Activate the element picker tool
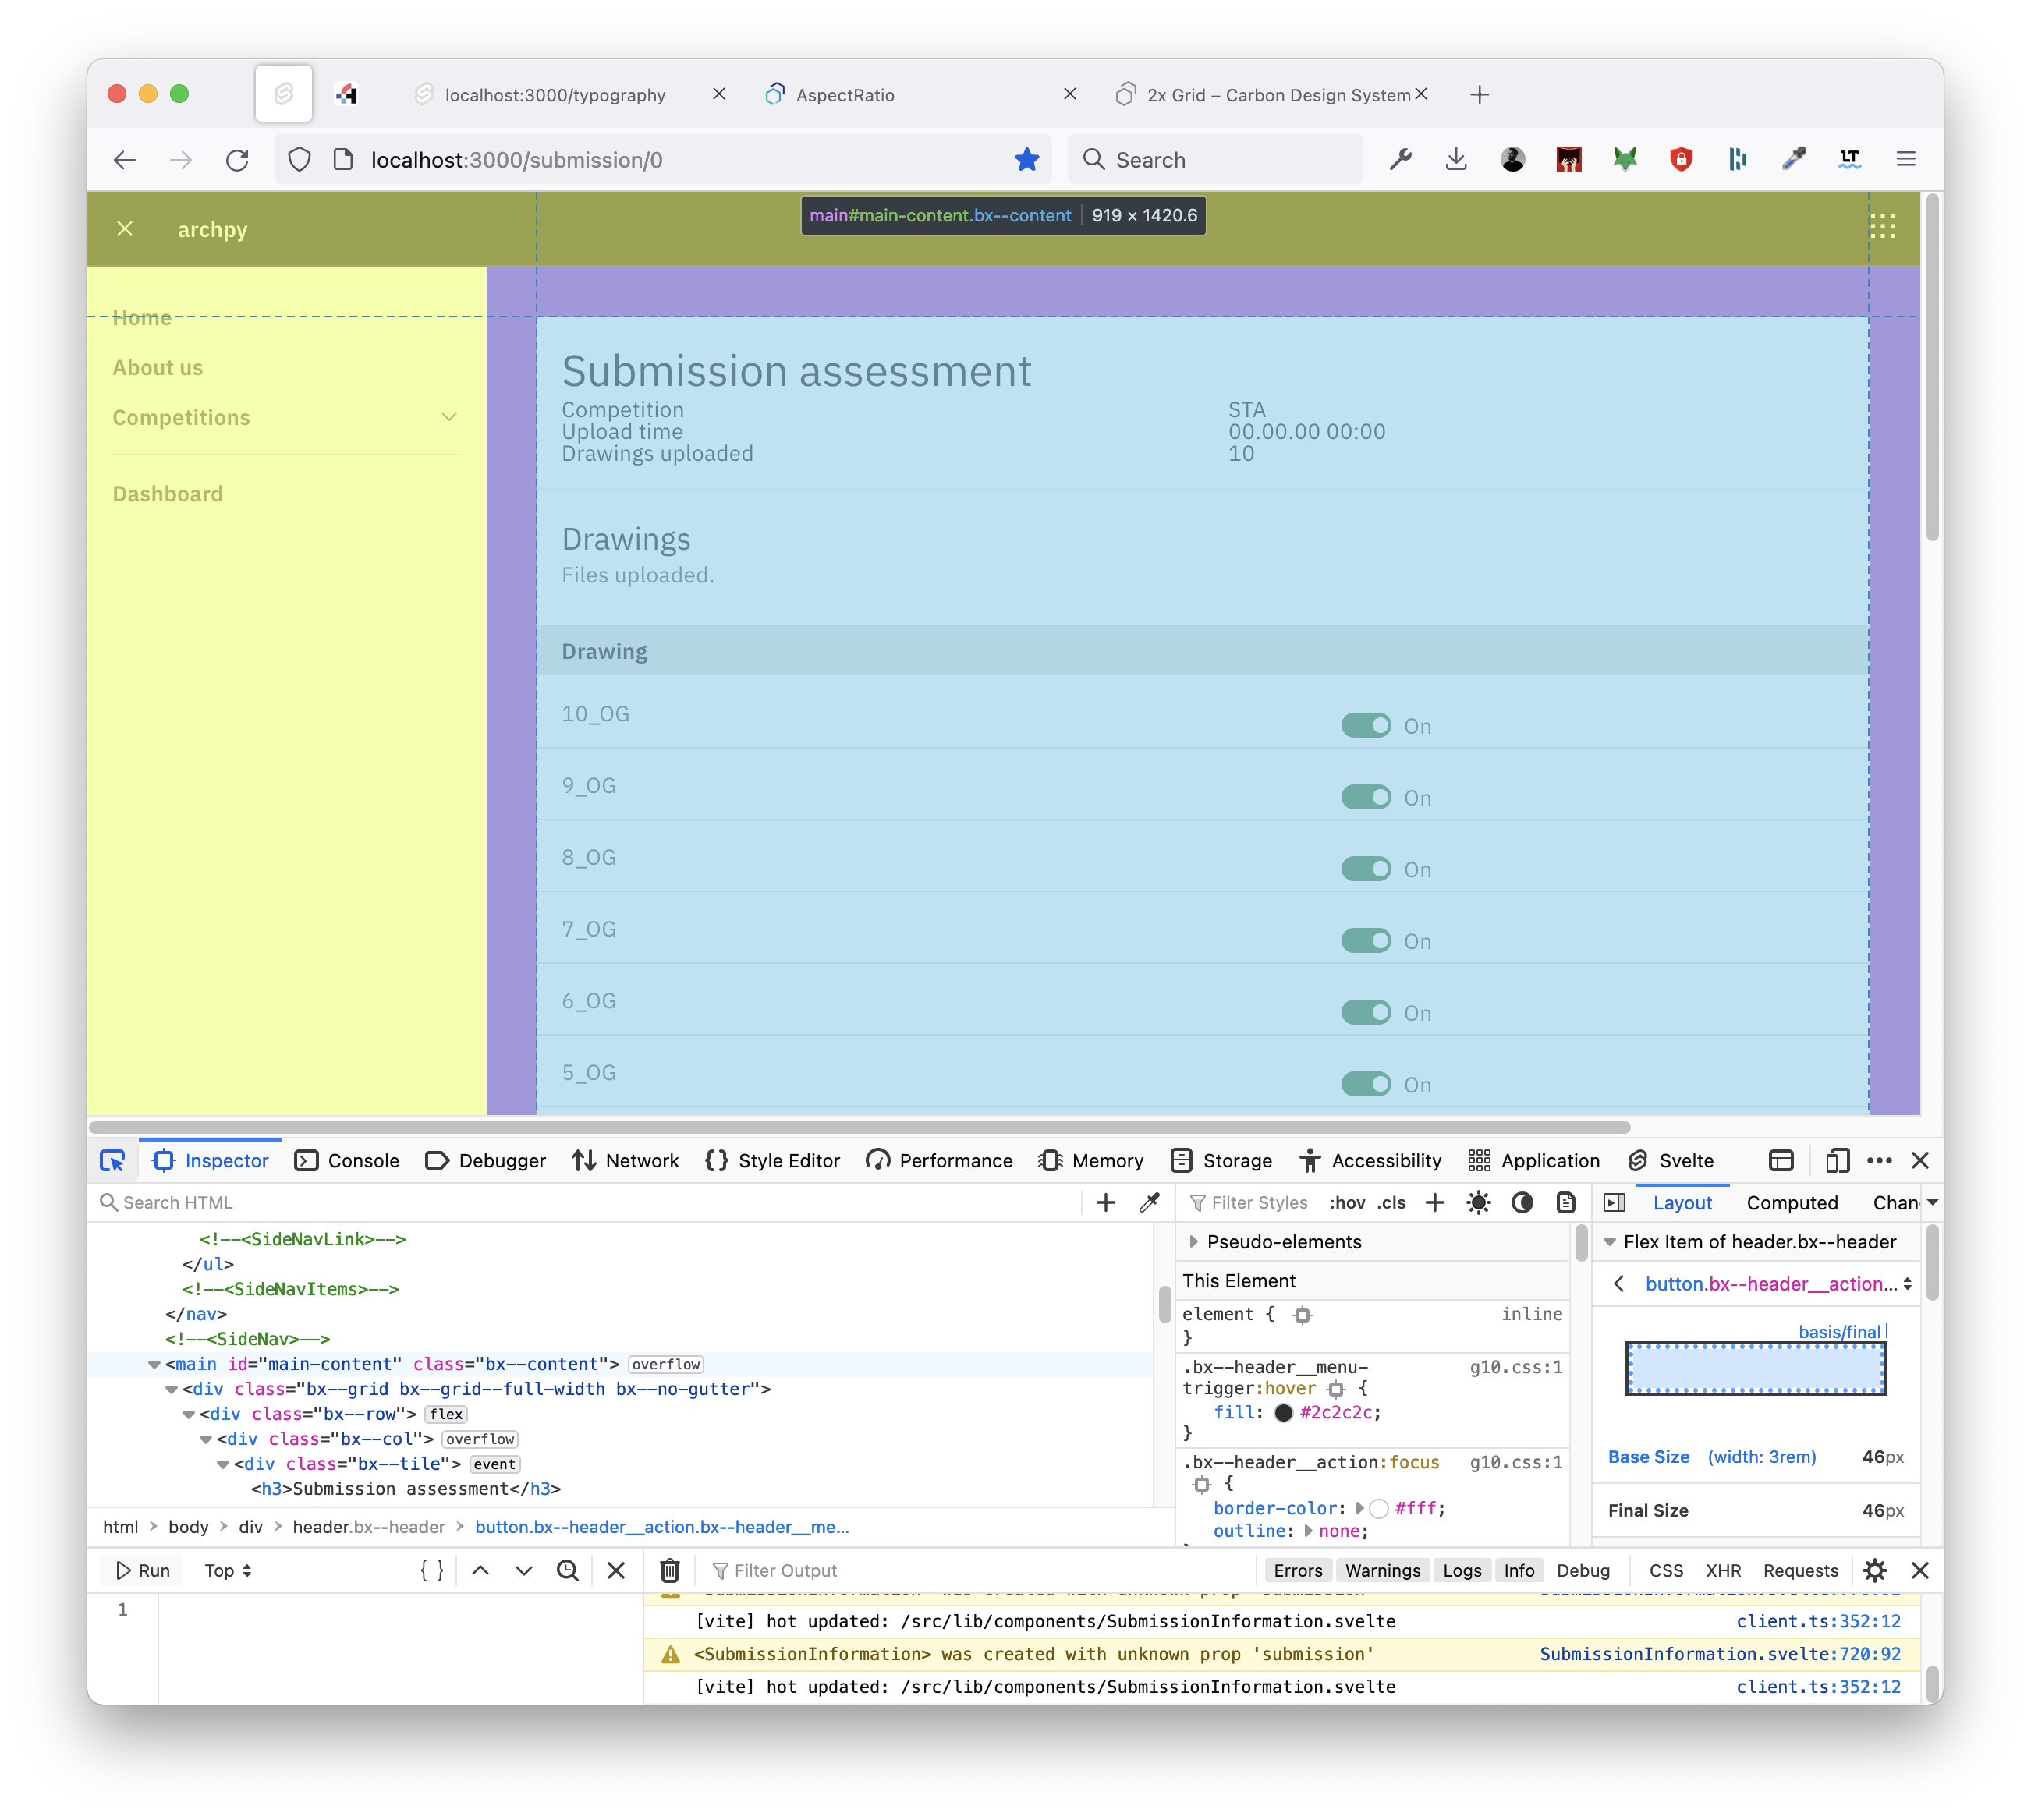 point(113,1160)
